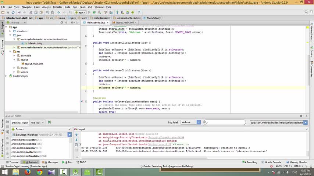Click the Replace magnifier icon
314x176 pixels.
tap(53, 12)
